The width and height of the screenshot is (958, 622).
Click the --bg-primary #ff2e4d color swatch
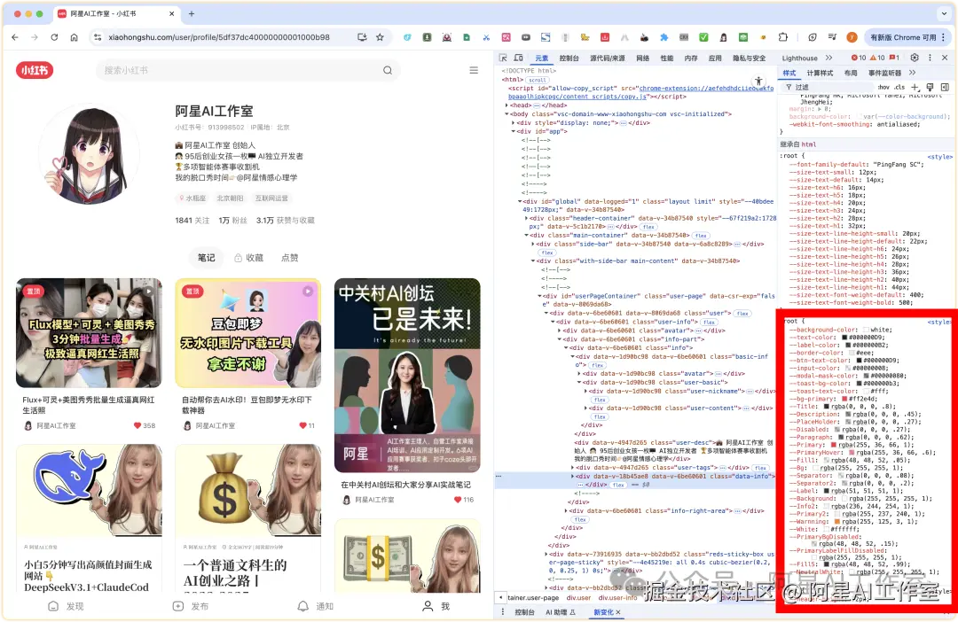click(844, 399)
